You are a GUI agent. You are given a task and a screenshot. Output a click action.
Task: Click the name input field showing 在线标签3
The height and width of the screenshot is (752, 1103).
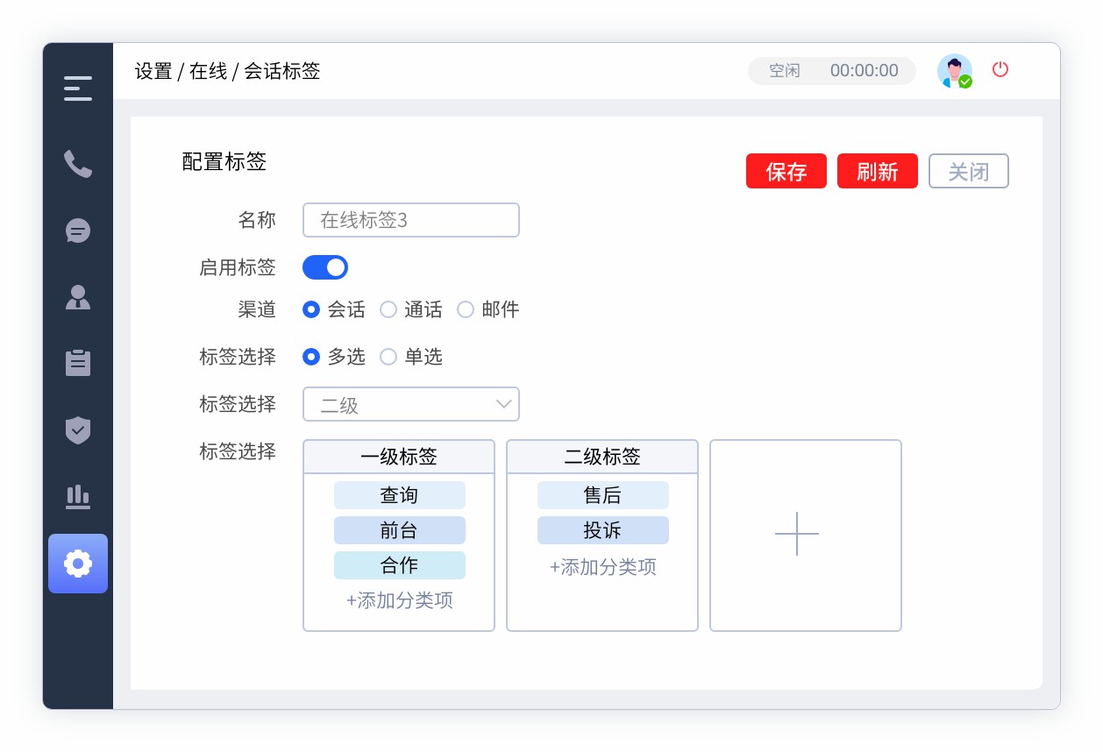(x=410, y=220)
